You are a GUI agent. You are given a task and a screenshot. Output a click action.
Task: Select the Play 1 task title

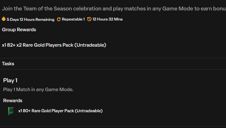pyautogui.click(x=10, y=80)
